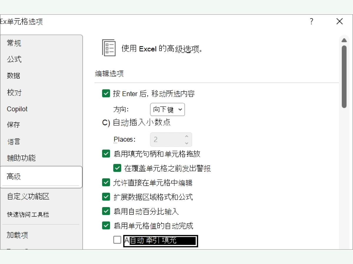Click the vertical scrollbar thumb

point(344,77)
